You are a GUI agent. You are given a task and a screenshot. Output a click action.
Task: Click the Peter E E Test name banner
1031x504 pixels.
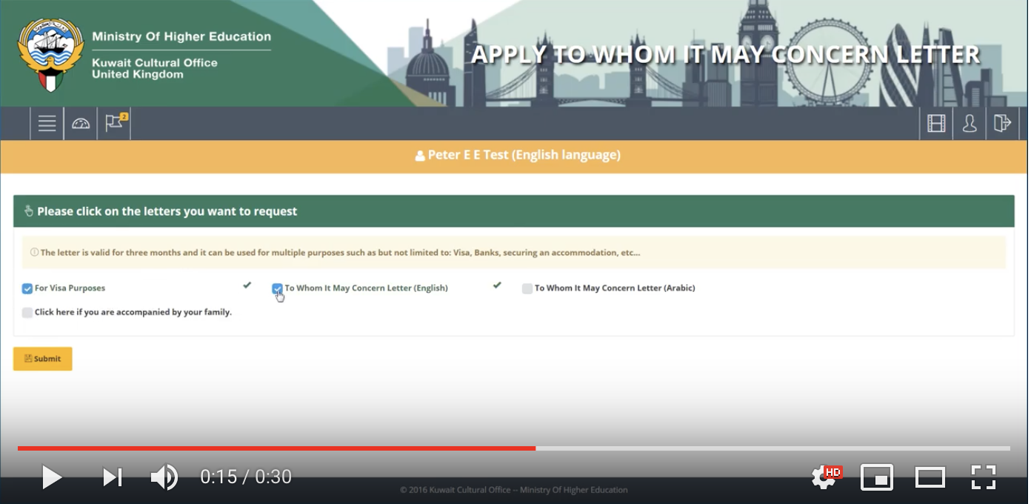click(515, 156)
